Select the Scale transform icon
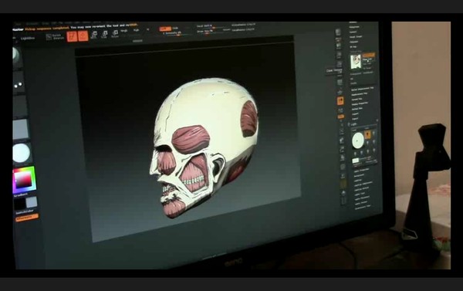 pyautogui.click(x=104, y=35)
